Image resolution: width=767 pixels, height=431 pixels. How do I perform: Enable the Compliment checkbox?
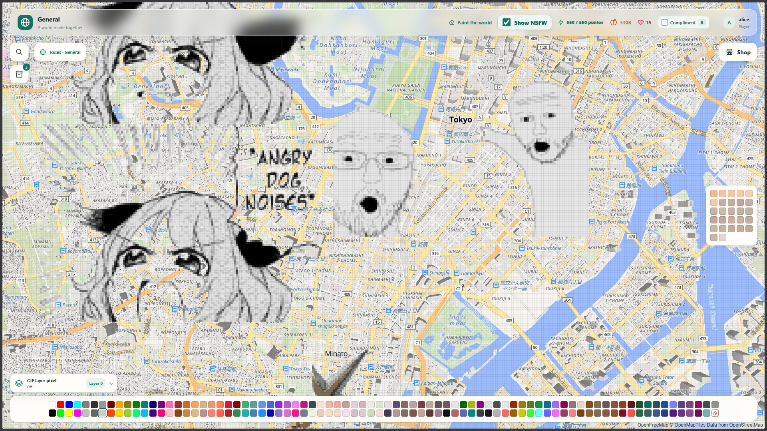coord(665,23)
